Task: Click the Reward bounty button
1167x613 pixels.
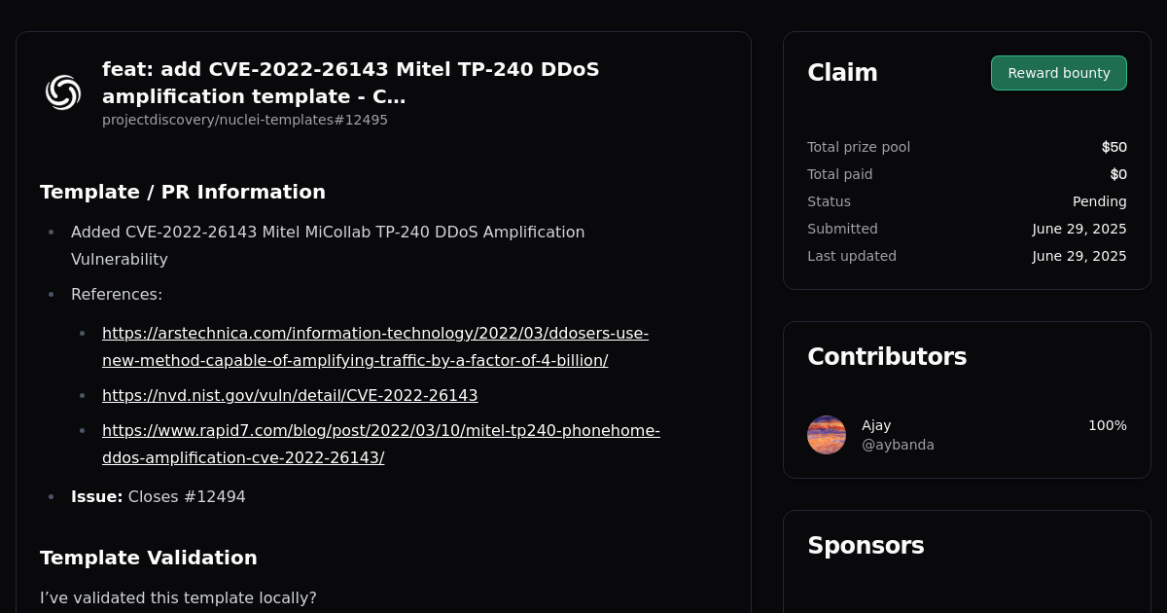Action: pyautogui.click(x=1058, y=73)
